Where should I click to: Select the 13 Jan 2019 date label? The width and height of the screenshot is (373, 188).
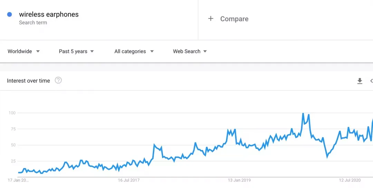pos(239,180)
